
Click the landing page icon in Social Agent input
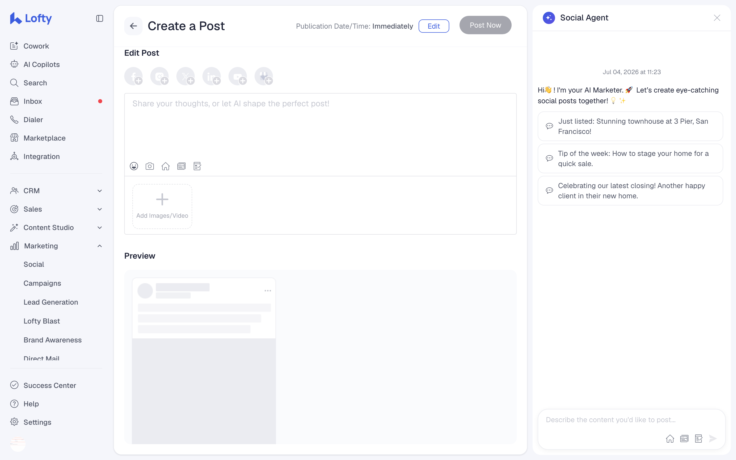pos(684,438)
